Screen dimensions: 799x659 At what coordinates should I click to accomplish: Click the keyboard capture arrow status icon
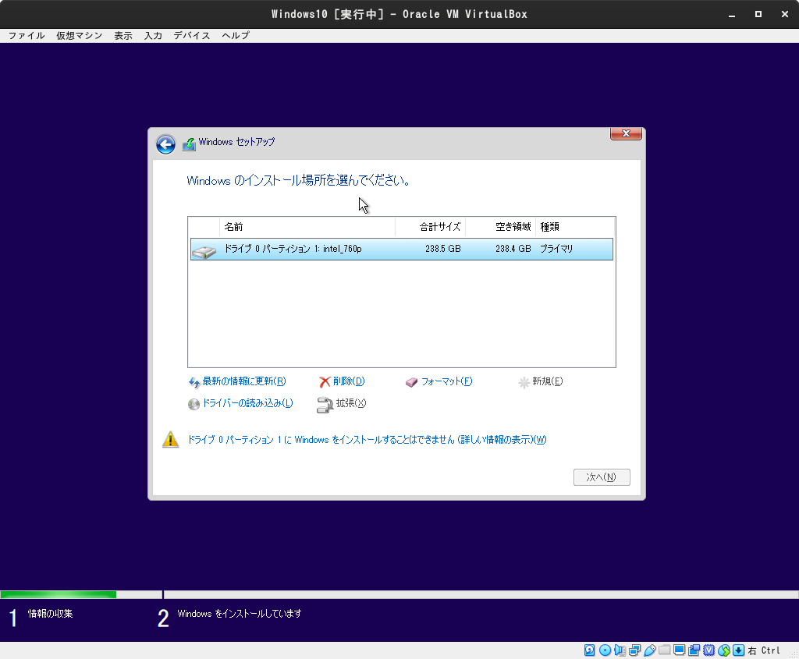(738, 650)
